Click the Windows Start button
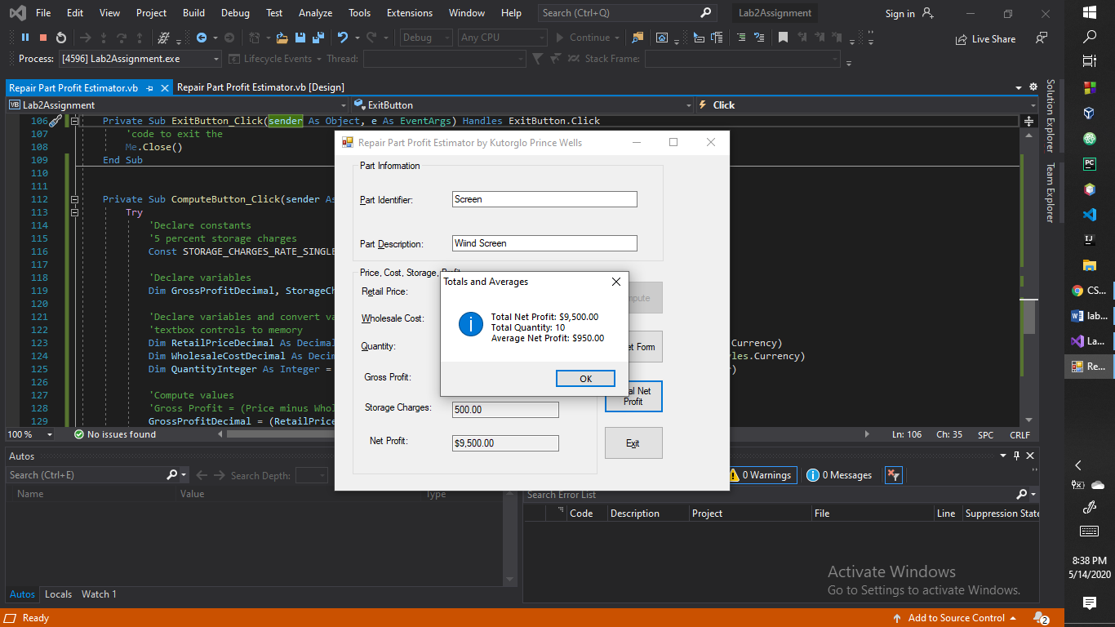This screenshot has width=1115, height=627. click(x=1090, y=12)
